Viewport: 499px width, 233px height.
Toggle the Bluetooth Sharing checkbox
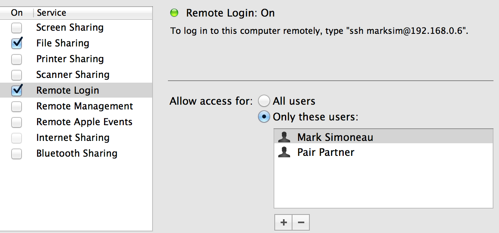click(x=17, y=153)
